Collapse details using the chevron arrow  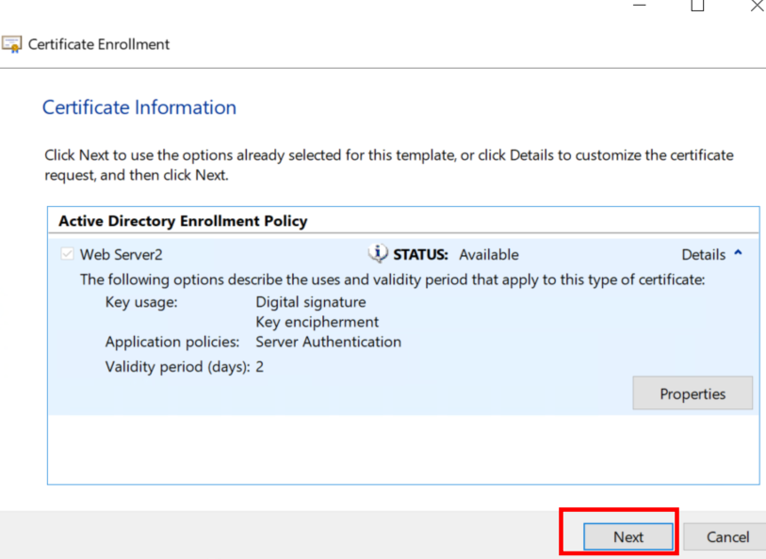click(738, 254)
